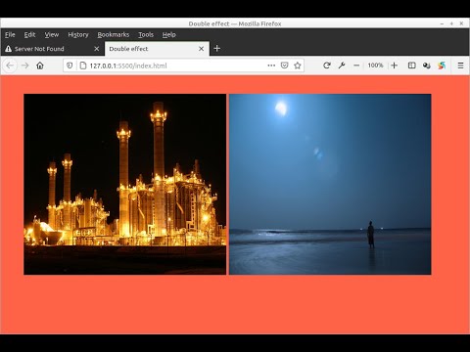Zoom out with the minus button
The height and width of the screenshot is (352, 470).
coord(356,66)
